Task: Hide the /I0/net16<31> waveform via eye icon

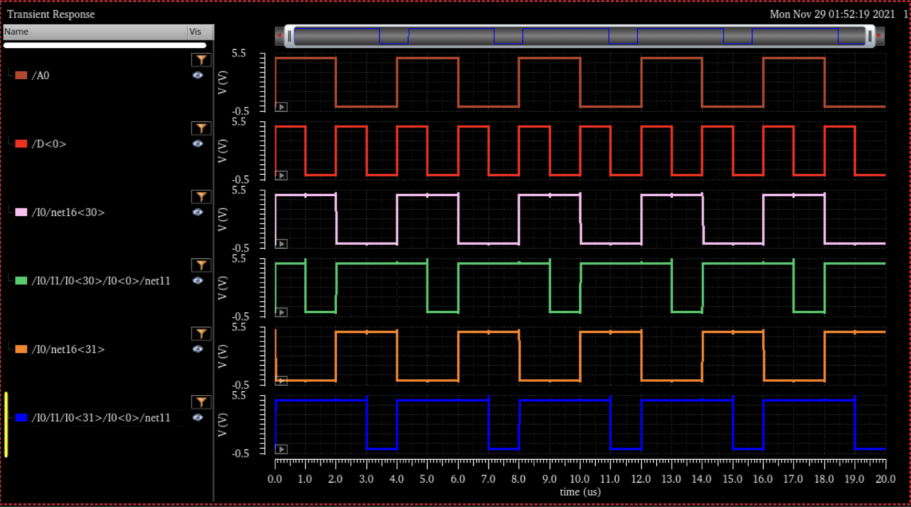Action: click(x=198, y=349)
